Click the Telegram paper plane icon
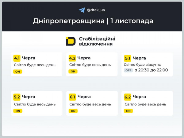The height and width of the screenshot is (138, 184). click(82, 10)
